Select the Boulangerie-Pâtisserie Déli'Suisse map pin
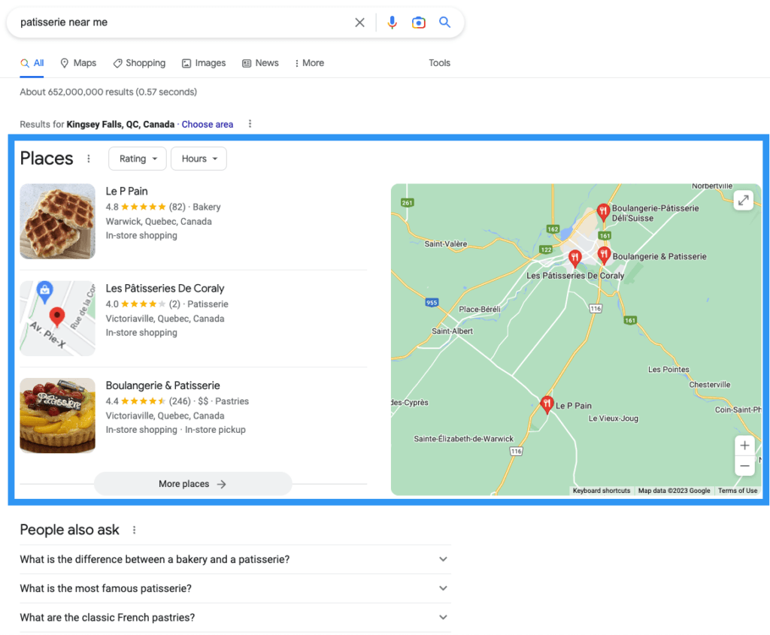Image resolution: width=770 pixels, height=635 pixels. (602, 212)
